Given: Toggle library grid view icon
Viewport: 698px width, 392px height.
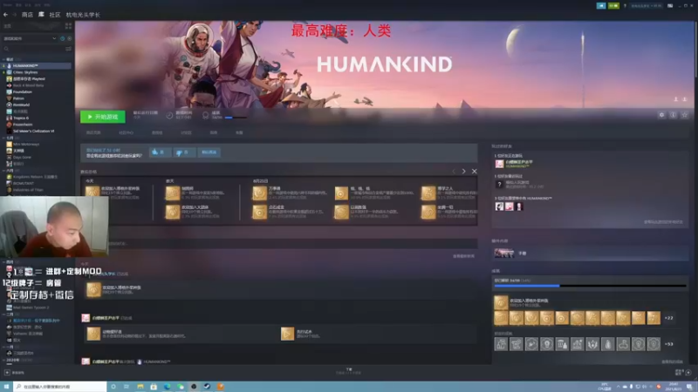Looking at the screenshot, I should pyautogui.click(x=68, y=26).
